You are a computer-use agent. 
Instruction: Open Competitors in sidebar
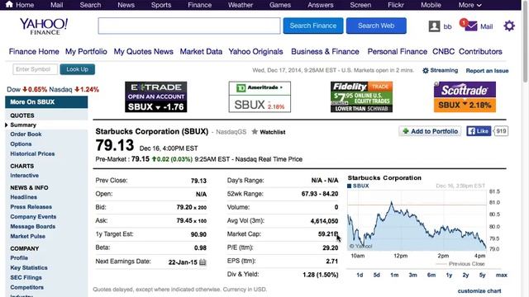coord(27,288)
